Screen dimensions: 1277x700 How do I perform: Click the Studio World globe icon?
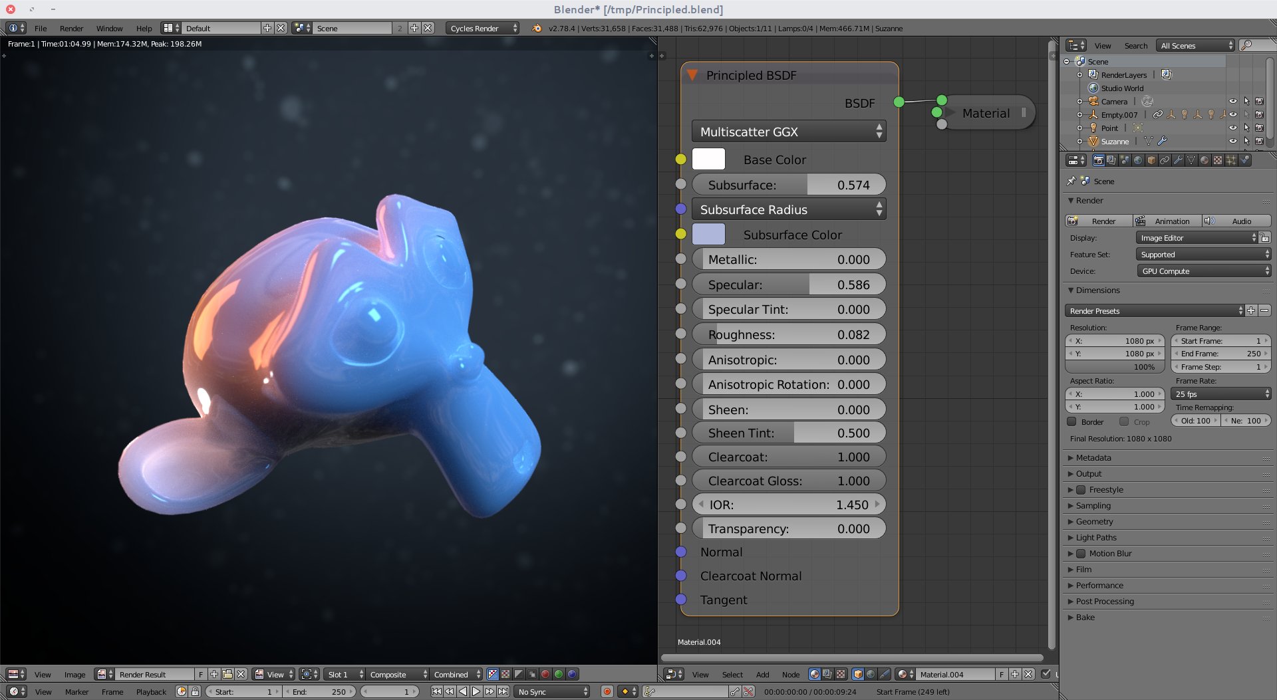(1093, 88)
